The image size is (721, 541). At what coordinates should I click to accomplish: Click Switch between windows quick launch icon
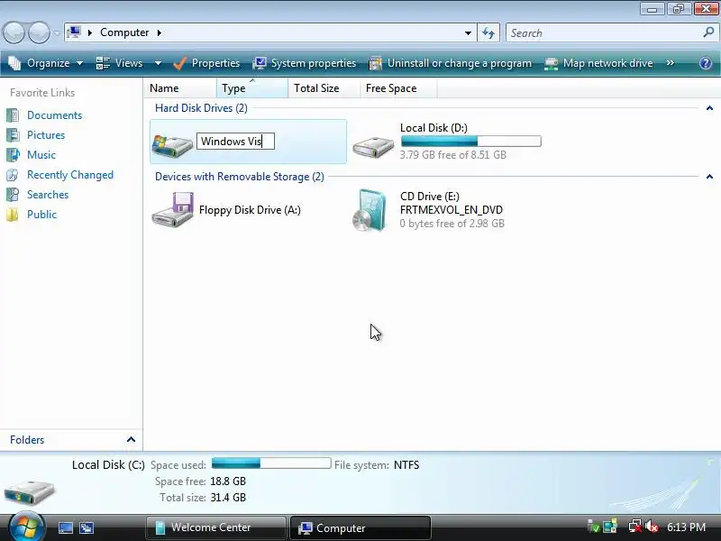87,527
